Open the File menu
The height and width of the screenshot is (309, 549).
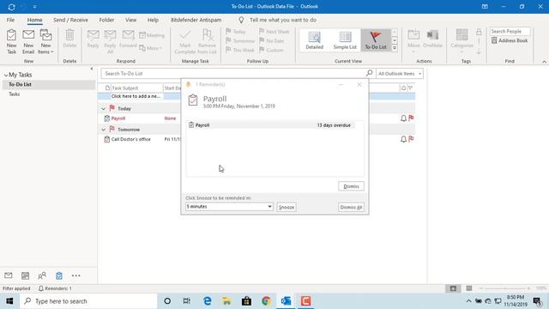pos(10,20)
